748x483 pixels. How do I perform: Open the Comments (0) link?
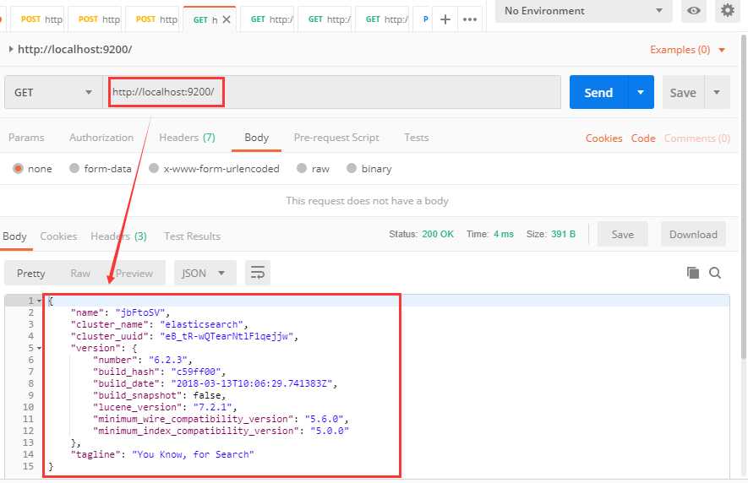tap(697, 138)
